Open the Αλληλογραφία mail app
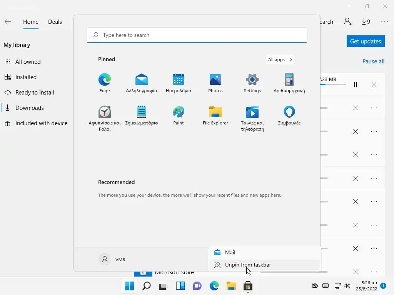Screen dimensions: 394x295 pos(142,83)
